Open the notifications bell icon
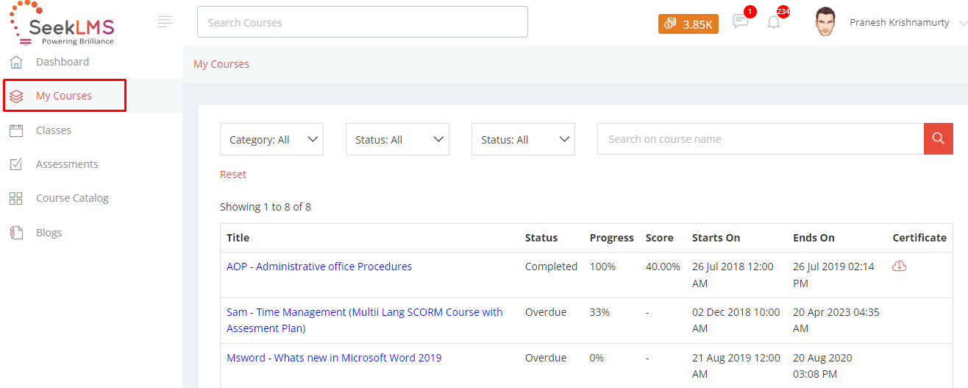 tap(774, 22)
